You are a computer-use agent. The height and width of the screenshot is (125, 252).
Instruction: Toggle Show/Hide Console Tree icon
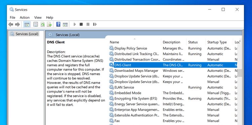(27, 24)
